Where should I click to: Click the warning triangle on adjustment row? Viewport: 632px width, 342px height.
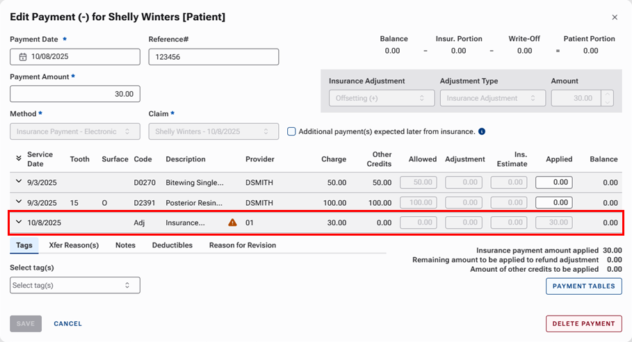click(232, 223)
